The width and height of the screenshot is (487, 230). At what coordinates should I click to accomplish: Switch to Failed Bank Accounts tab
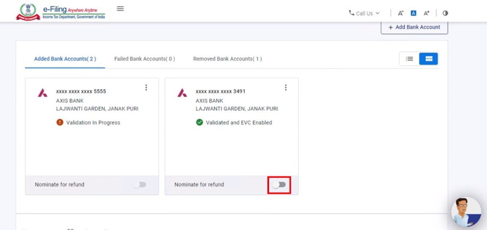coord(144,59)
